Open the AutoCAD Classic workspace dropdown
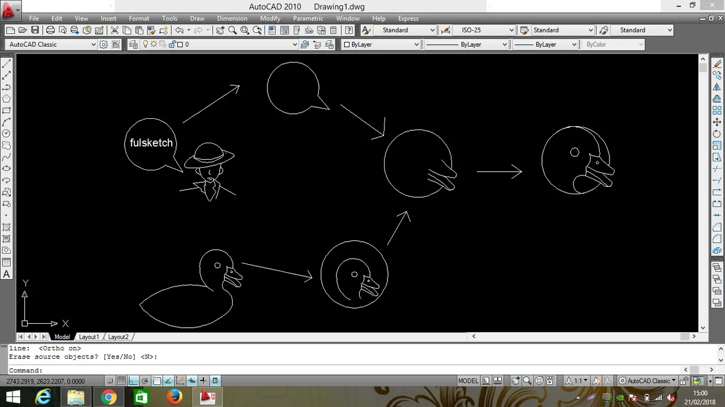Image resolution: width=725 pixels, height=407 pixels. coord(52,44)
